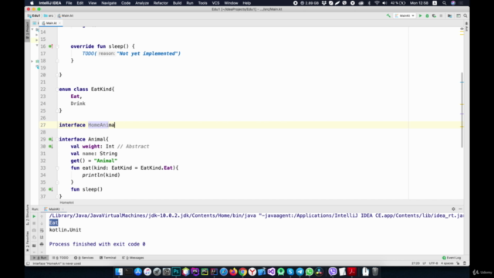This screenshot has width=494, height=278.
Task: Click the 4 spaces indent setting in the status bar
Action: 447,263
